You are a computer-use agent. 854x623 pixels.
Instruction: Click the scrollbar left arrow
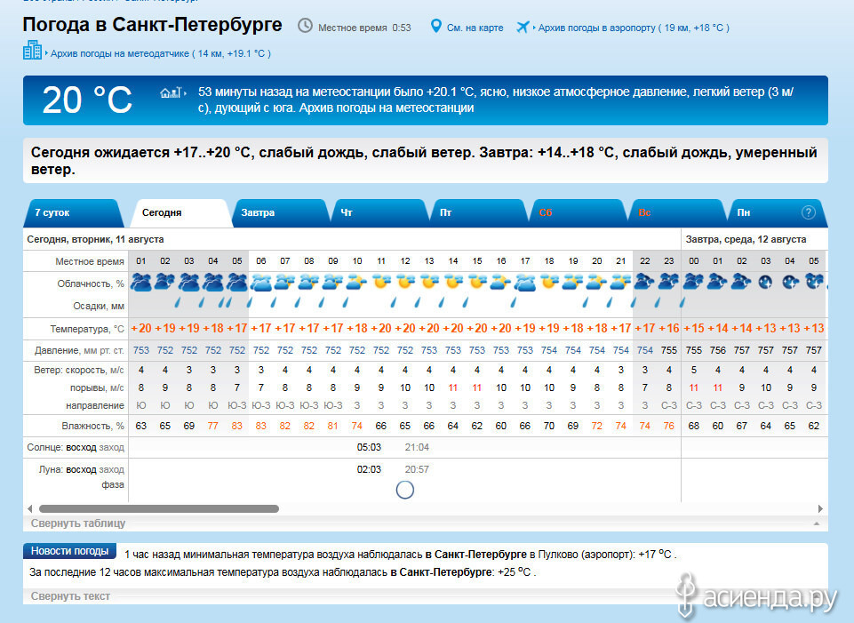(x=30, y=508)
